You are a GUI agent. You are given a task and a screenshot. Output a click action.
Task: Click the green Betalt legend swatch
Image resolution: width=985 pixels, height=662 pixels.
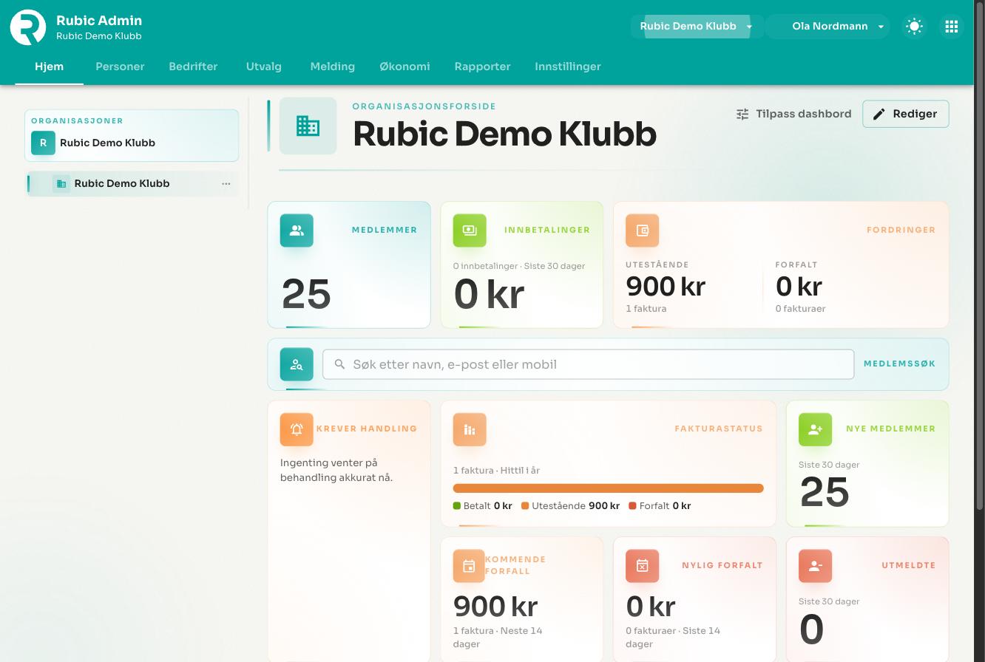457,506
